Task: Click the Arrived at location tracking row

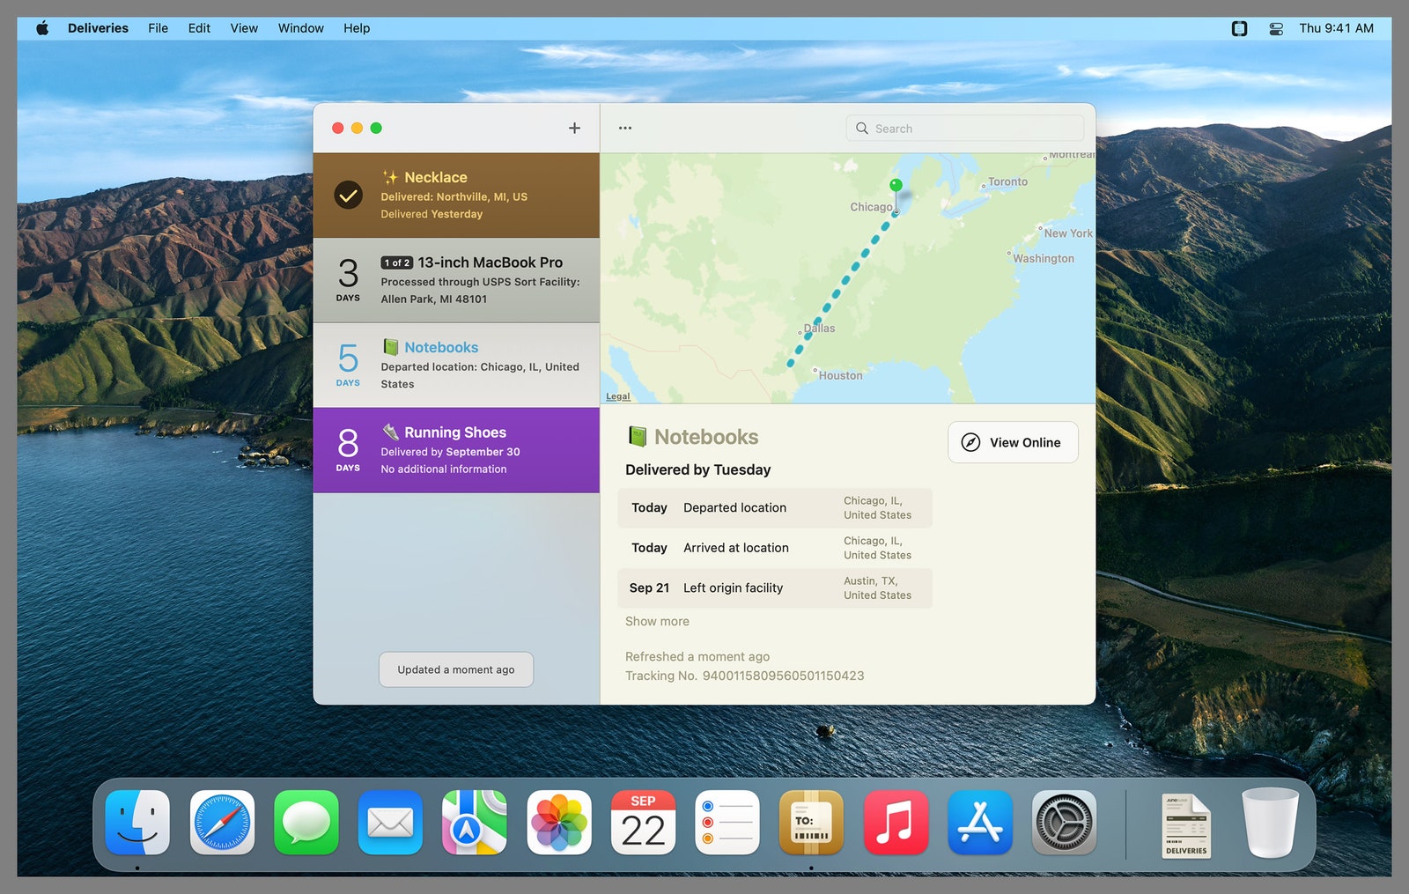Action: pyautogui.click(x=775, y=548)
